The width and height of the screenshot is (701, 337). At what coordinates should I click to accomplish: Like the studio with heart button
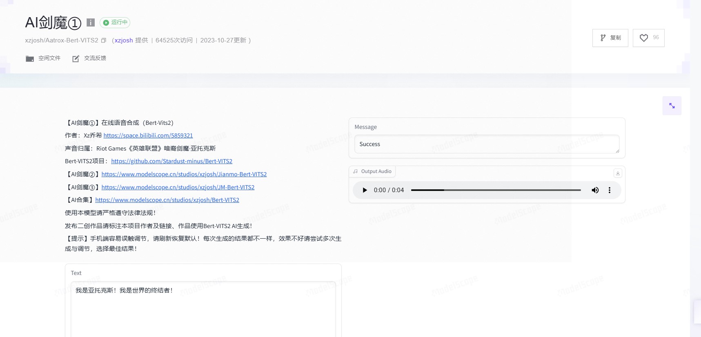point(648,38)
